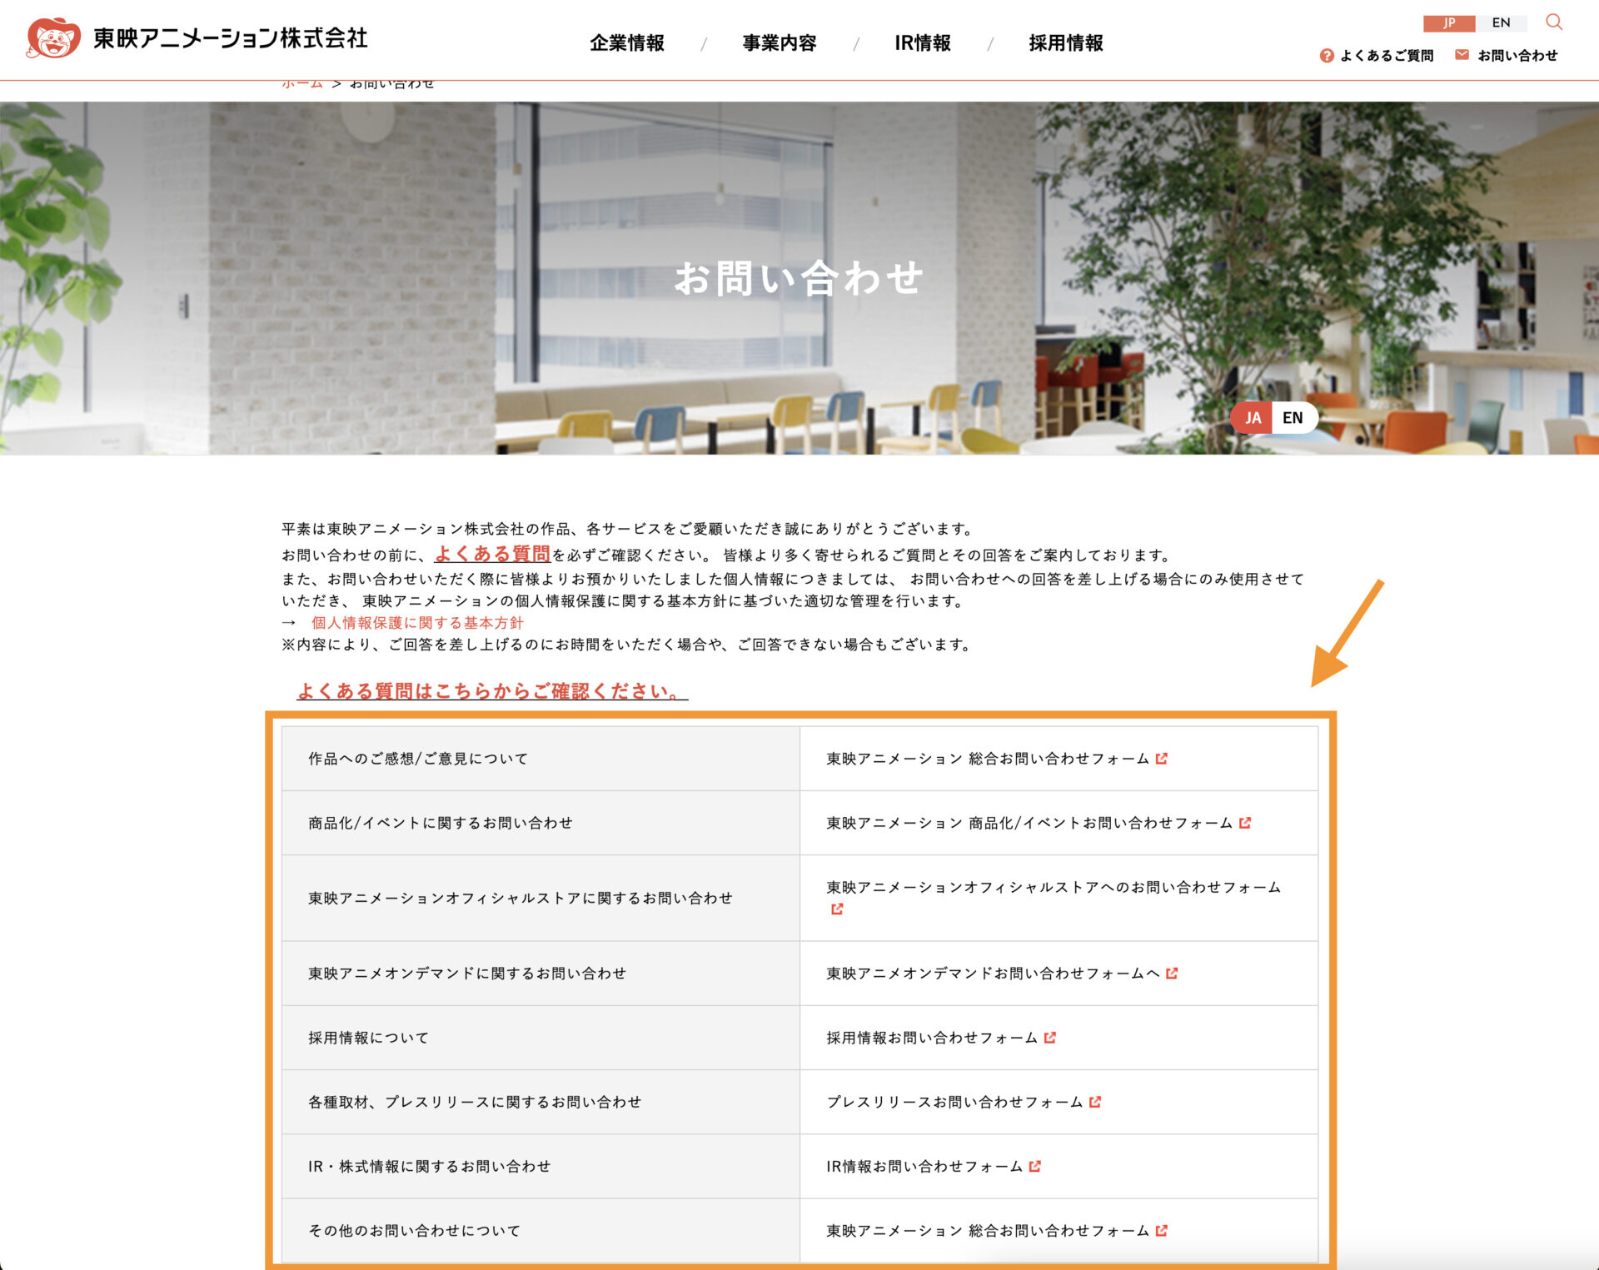Screen dimensions: 1599x1270
Task: Click the IR・株式情報に関するお問い合わせ cell
Action: [x=540, y=1167]
